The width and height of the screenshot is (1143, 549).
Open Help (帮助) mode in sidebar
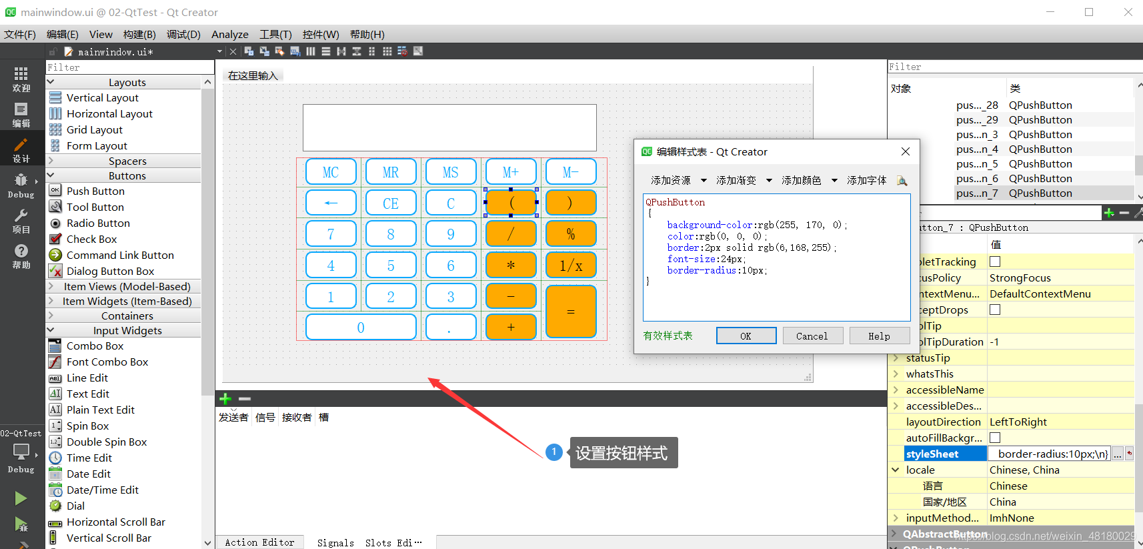pyautogui.click(x=21, y=256)
